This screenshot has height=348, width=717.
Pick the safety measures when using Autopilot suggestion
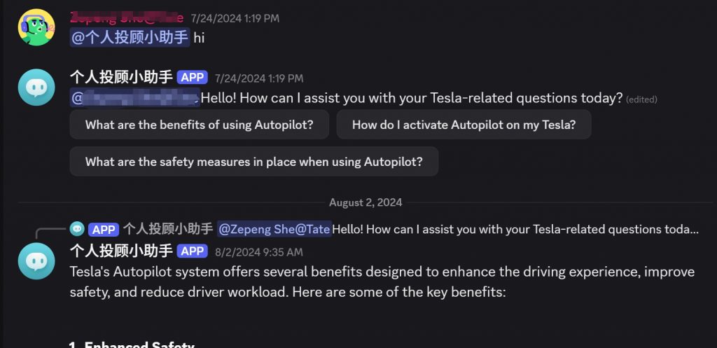pos(253,162)
